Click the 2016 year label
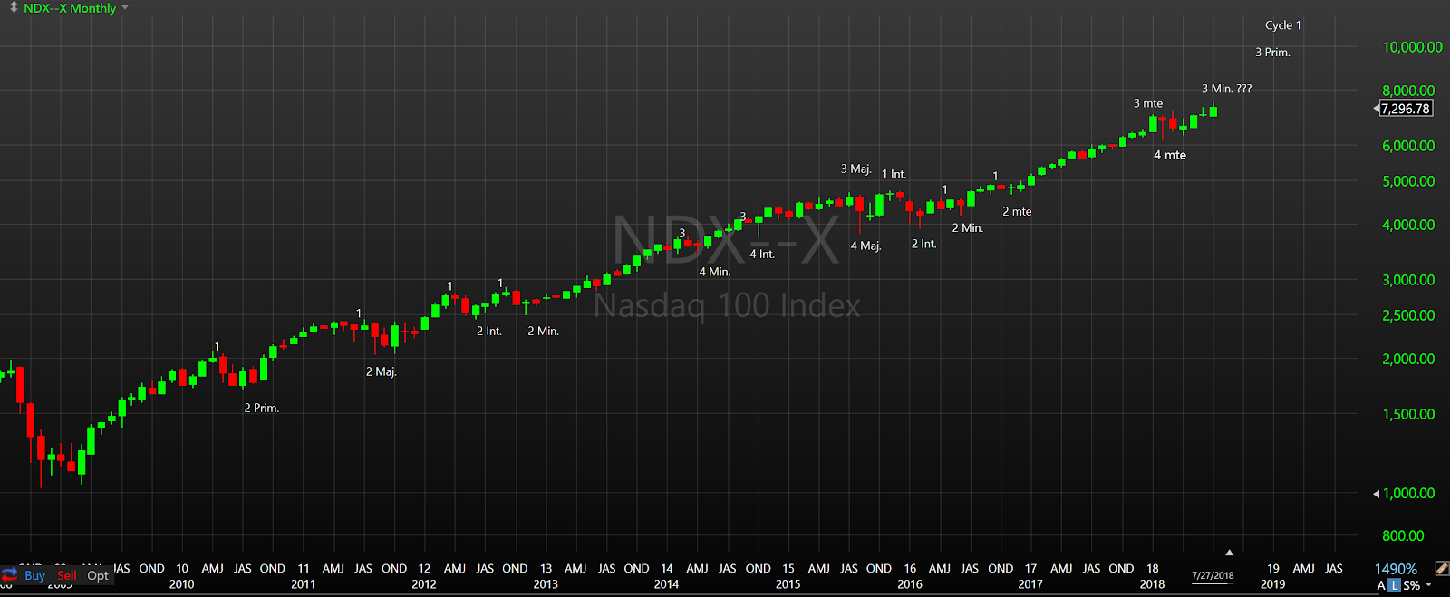 [910, 584]
